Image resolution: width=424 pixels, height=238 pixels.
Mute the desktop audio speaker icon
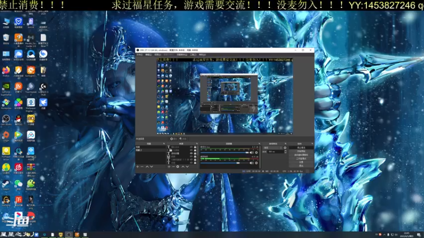pos(251,163)
